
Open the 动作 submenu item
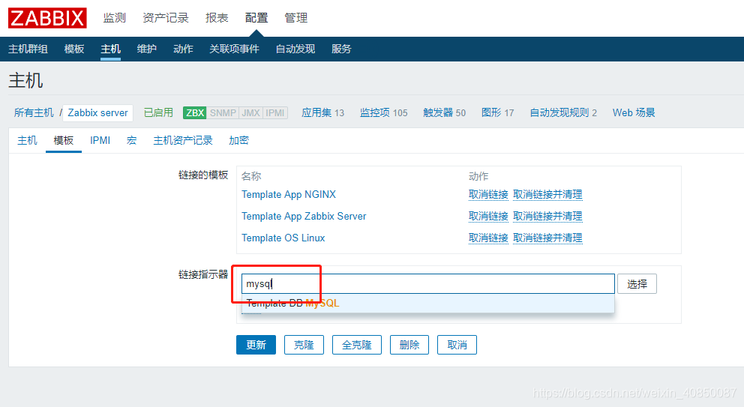click(x=183, y=49)
